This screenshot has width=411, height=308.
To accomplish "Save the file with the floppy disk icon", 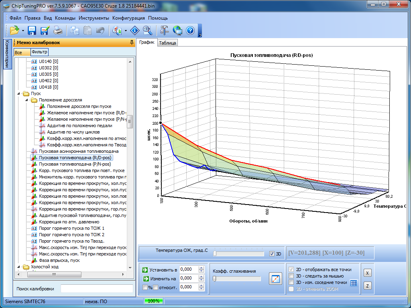I will (x=32, y=30).
